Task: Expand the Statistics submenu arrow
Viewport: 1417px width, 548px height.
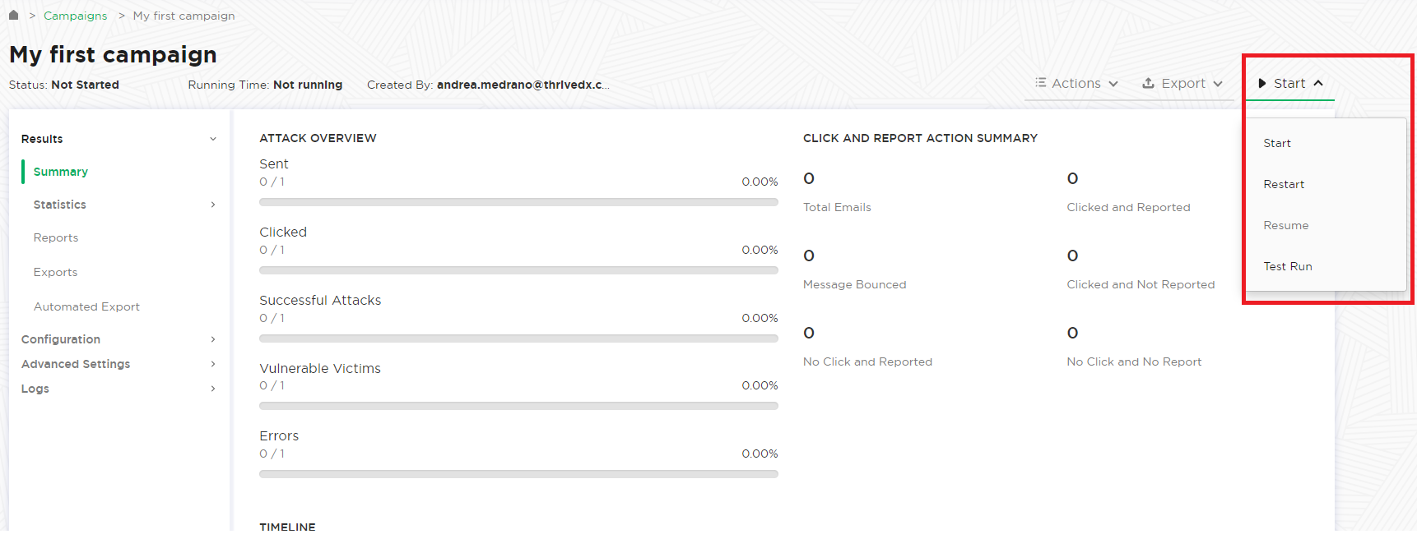Action: tap(213, 205)
